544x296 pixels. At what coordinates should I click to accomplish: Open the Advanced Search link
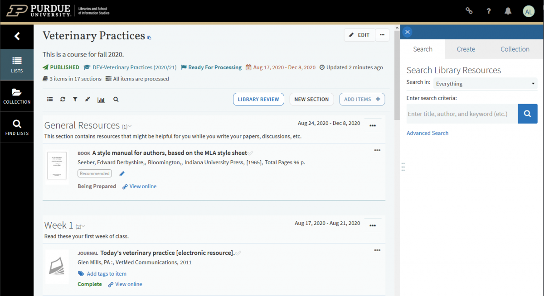tap(427, 133)
